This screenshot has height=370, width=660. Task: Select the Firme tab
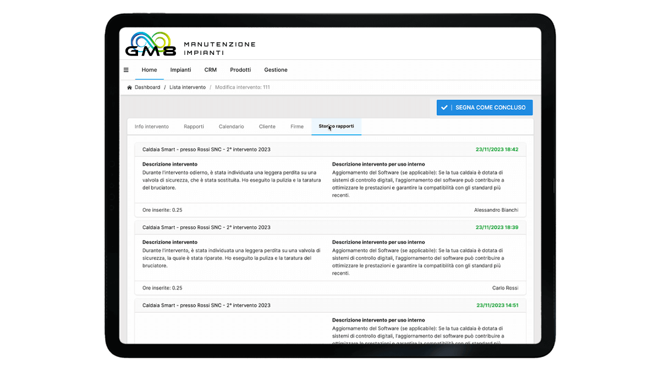point(296,126)
